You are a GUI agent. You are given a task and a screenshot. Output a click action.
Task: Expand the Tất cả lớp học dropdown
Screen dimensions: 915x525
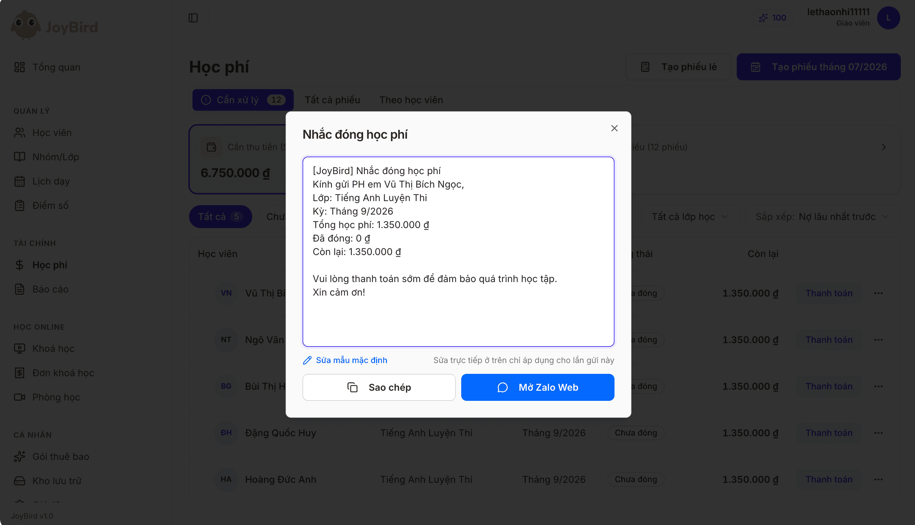pos(689,217)
